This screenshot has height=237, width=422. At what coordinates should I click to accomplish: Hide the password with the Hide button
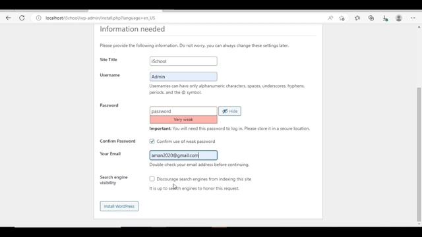(x=229, y=111)
